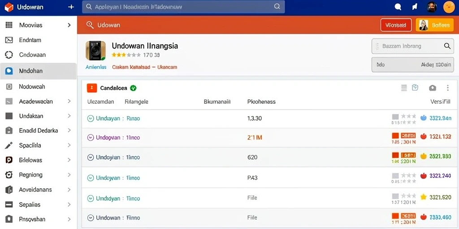
Task: Click the plus icon beside Urdowan logo
Action: pyautogui.click(x=71, y=7)
